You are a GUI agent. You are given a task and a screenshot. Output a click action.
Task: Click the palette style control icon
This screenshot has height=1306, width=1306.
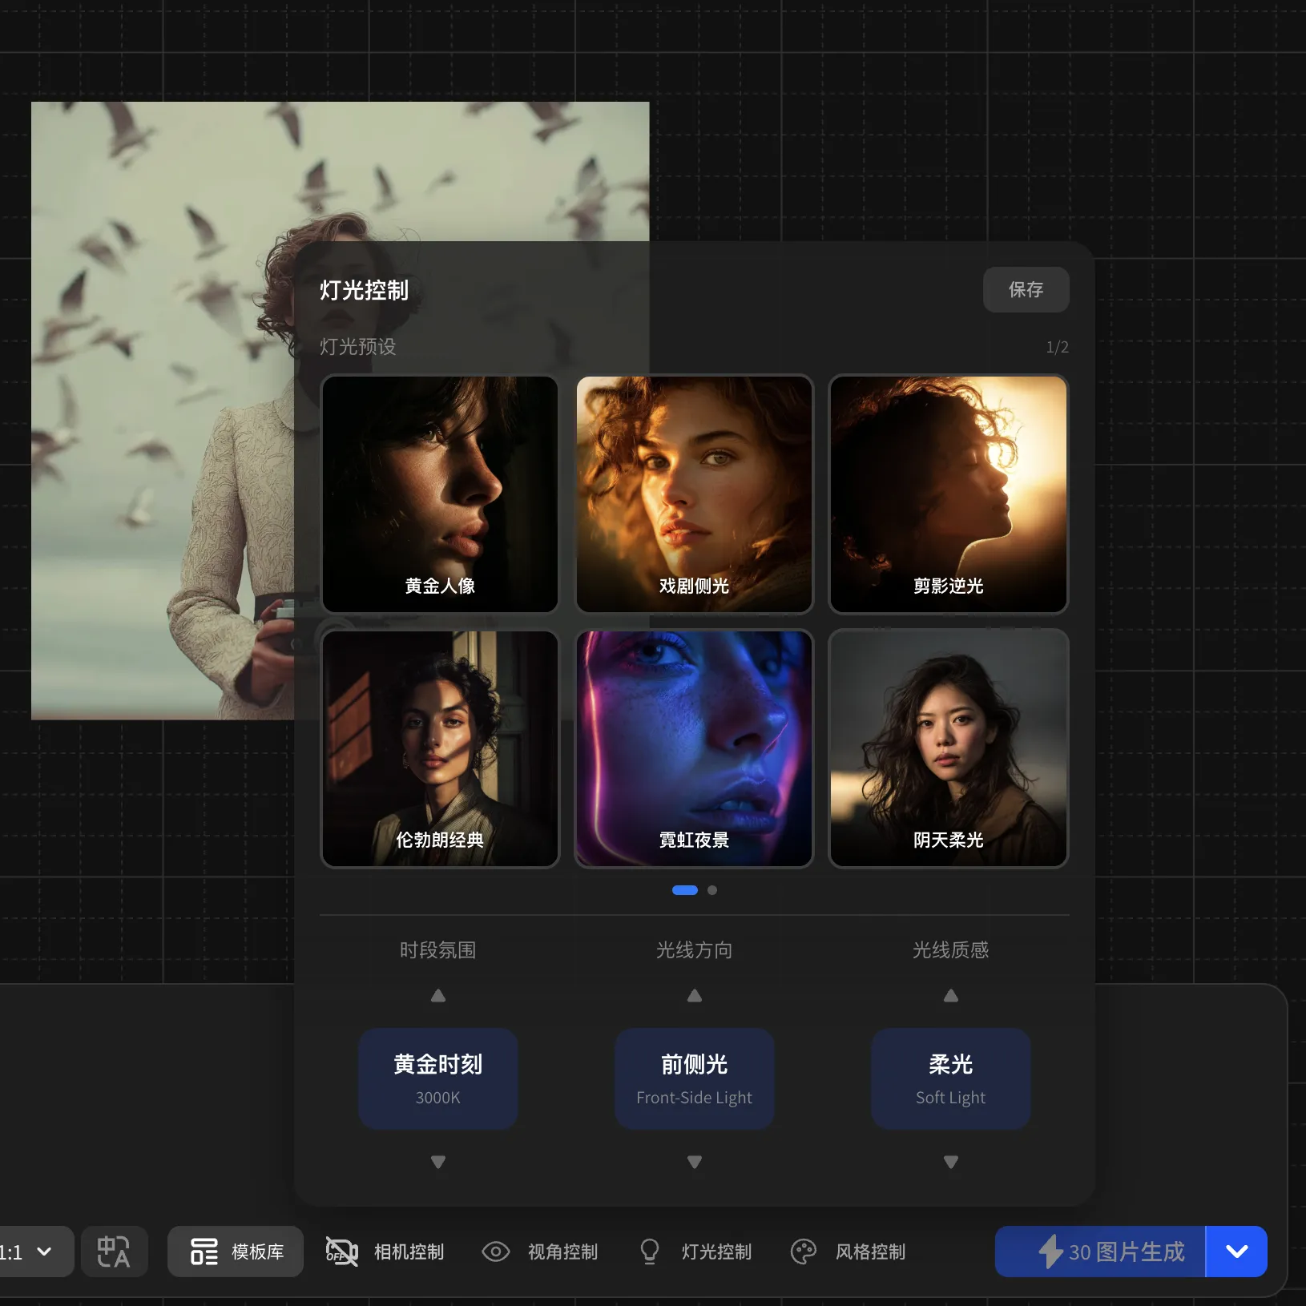[x=803, y=1252]
